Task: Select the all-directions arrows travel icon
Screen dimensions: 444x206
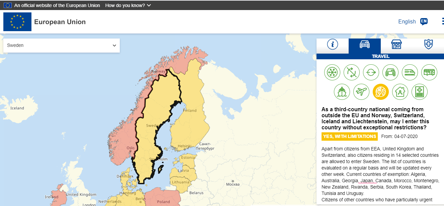Action: pyautogui.click(x=332, y=72)
